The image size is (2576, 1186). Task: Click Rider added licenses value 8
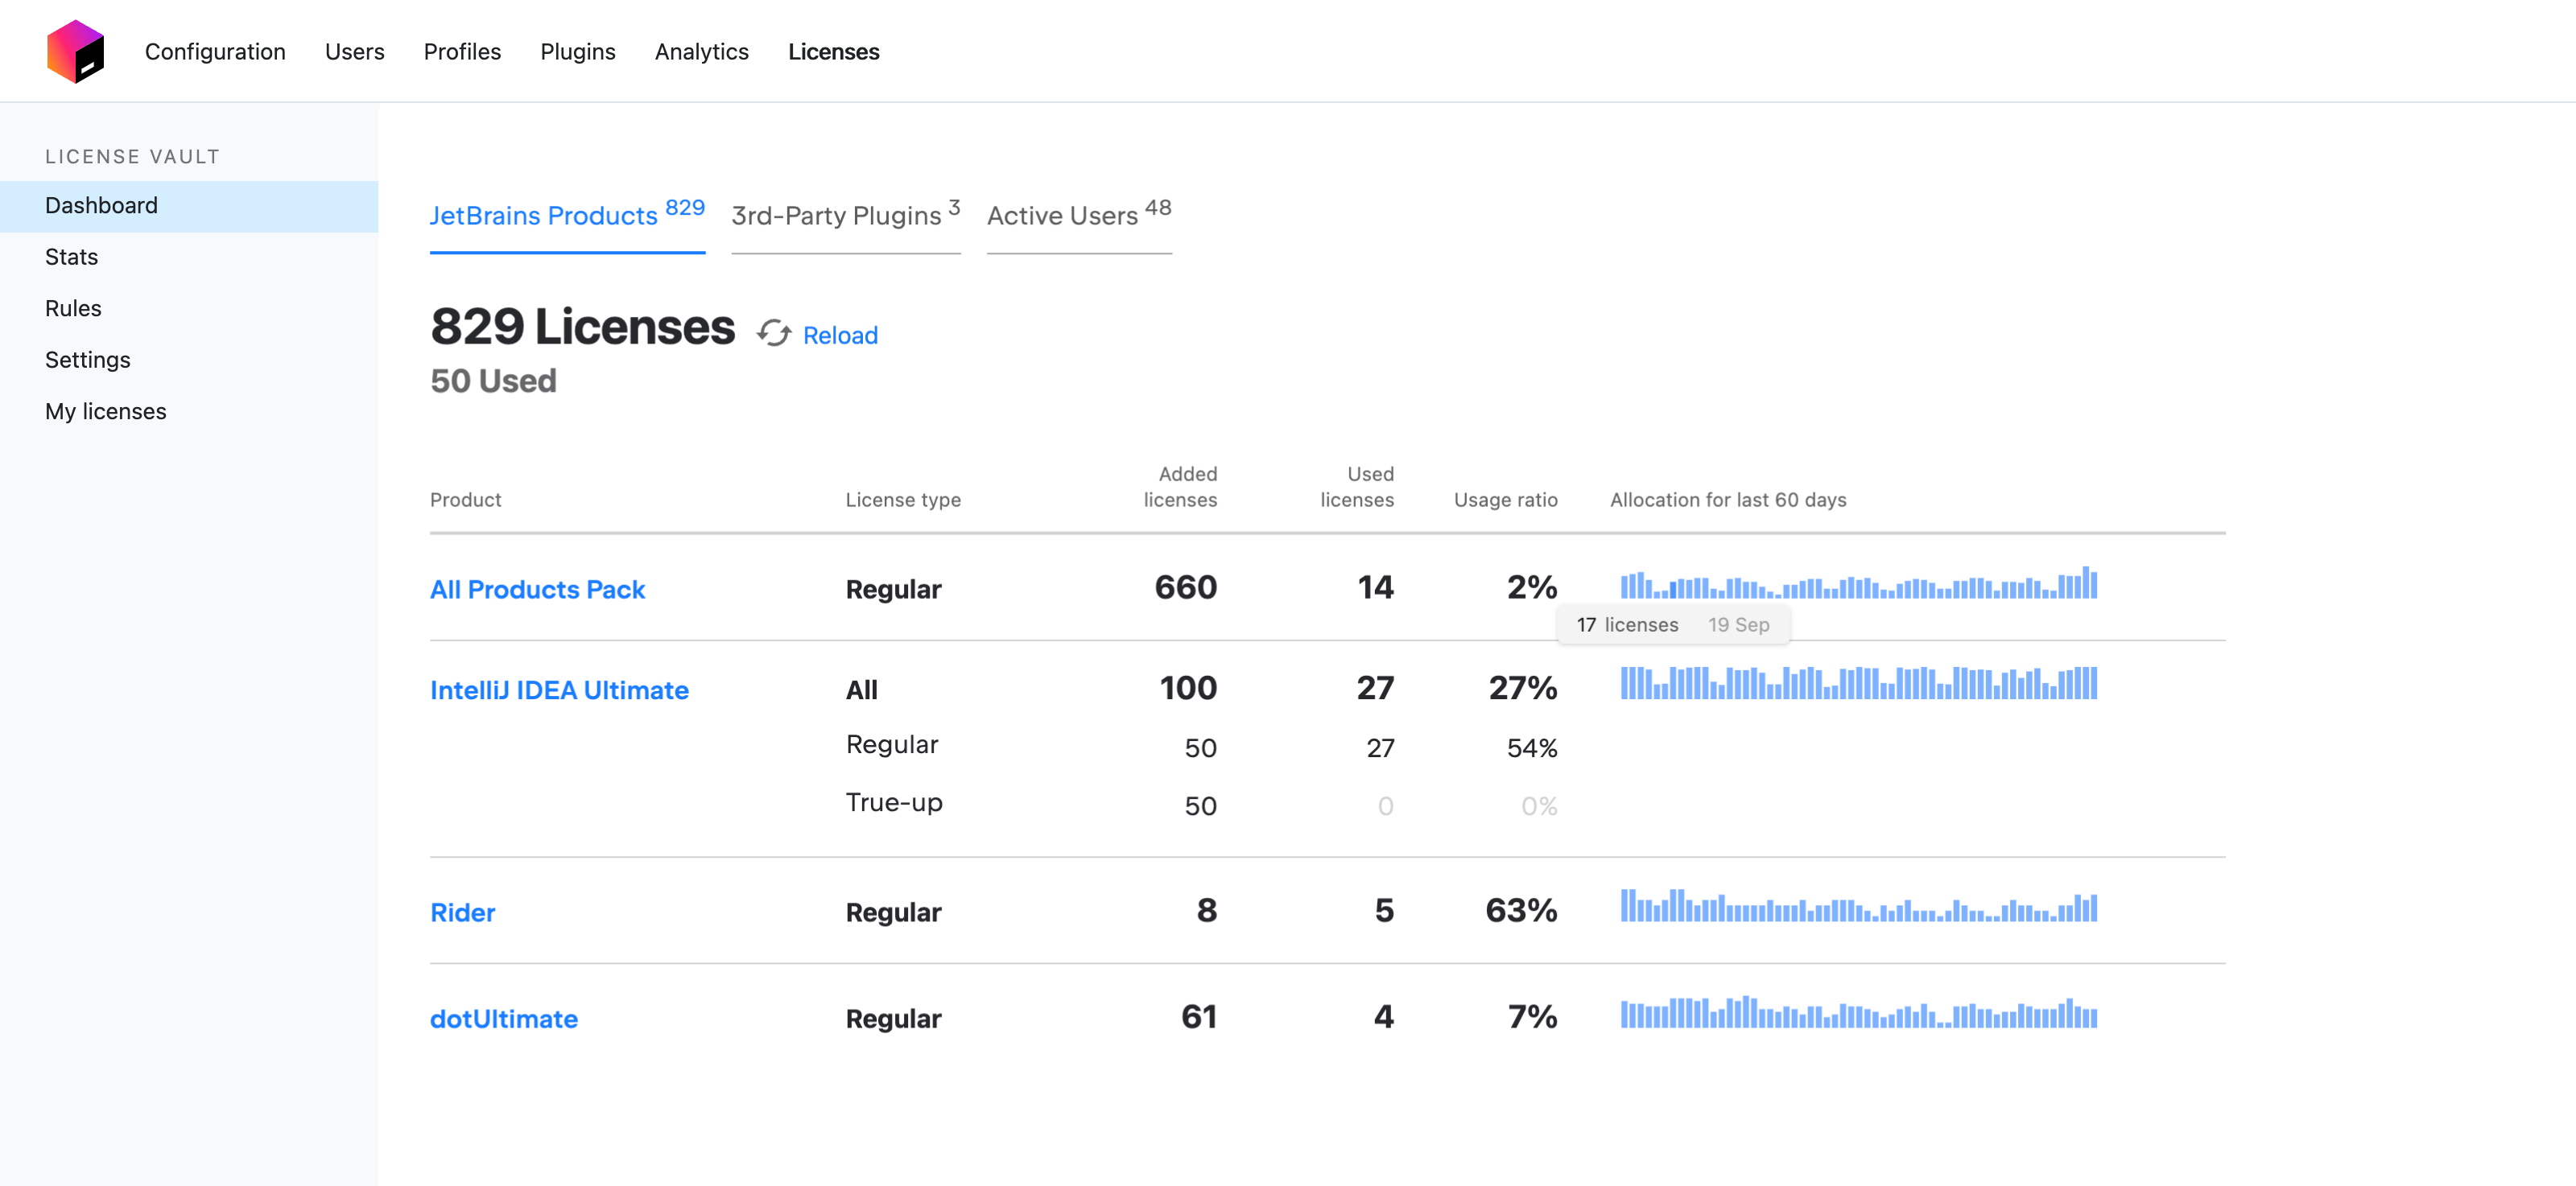[1207, 910]
